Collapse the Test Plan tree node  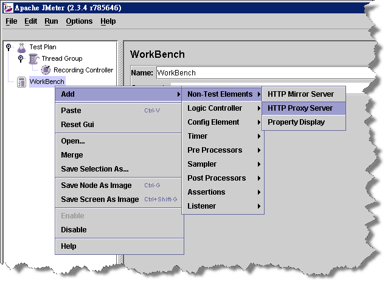(x=8, y=47)
